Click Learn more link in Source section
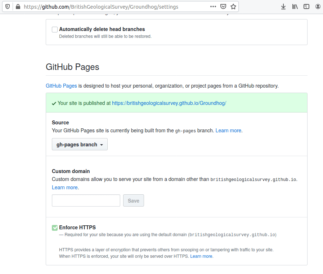The image size is (323, 274). pos(228,131)
